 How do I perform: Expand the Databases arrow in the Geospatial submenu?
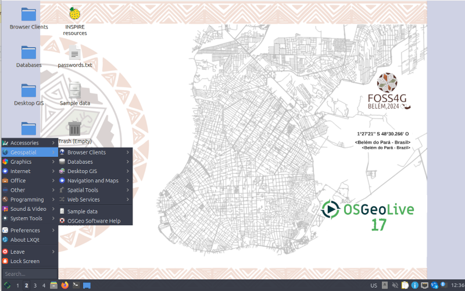128,162
